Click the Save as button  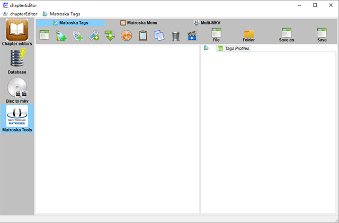(287, 35)
